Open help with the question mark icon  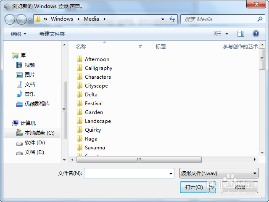(256, 34)
